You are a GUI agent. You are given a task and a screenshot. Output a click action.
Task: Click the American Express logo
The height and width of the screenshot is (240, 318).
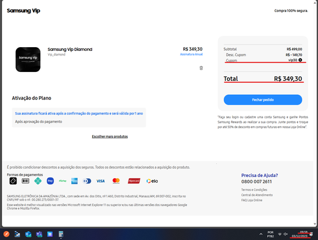pyautogui.click(x=74, y=181)
